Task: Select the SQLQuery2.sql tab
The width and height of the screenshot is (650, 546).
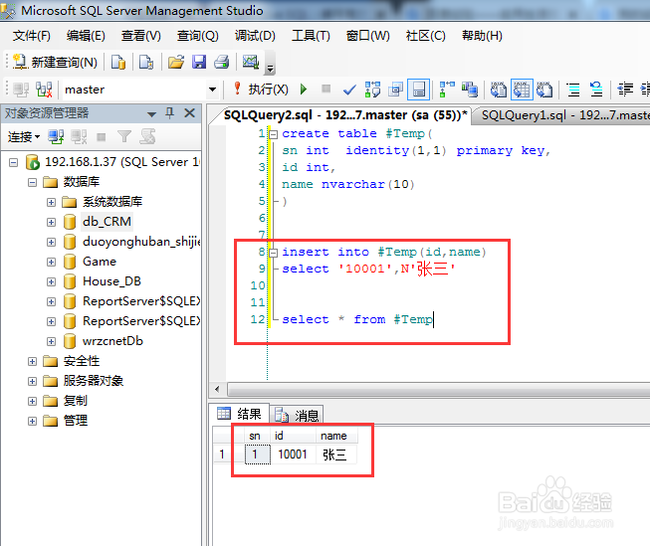Action: (x=345, y=115)
